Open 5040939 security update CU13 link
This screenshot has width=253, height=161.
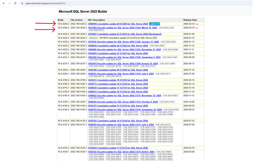point(121,125)
